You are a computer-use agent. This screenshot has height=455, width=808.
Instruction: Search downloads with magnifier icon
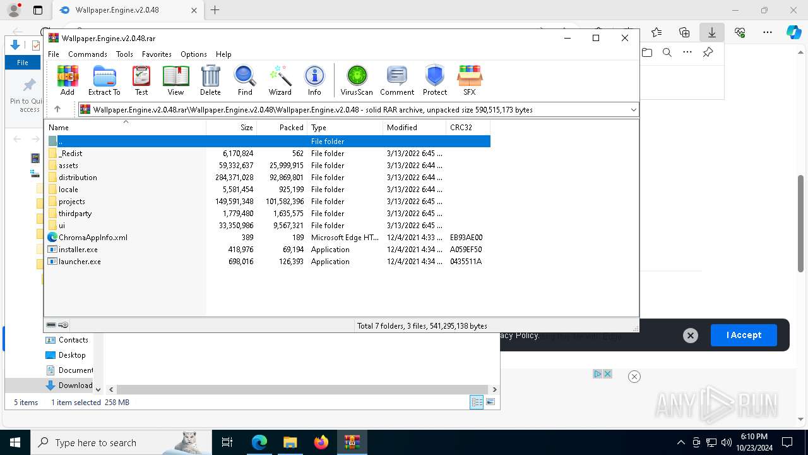(667, 52)
